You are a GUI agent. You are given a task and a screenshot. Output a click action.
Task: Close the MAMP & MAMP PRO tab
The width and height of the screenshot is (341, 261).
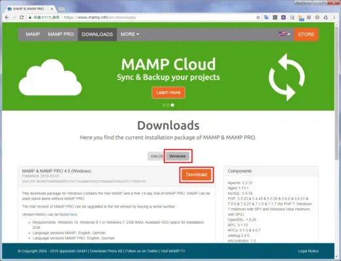(x=52, y=9)
